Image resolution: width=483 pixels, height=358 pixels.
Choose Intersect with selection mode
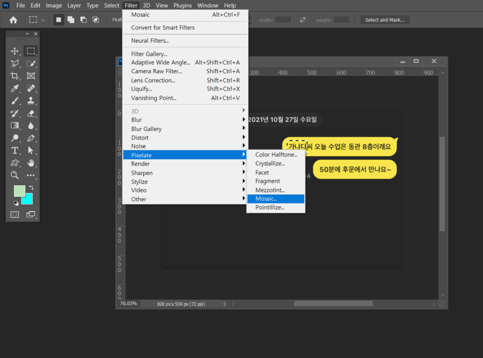(96, 20)
